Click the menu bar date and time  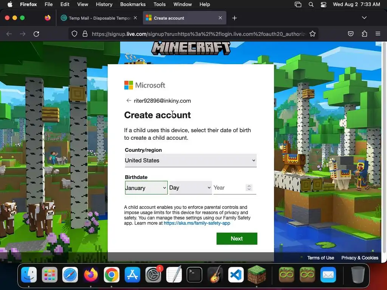(x=356, y=4)
